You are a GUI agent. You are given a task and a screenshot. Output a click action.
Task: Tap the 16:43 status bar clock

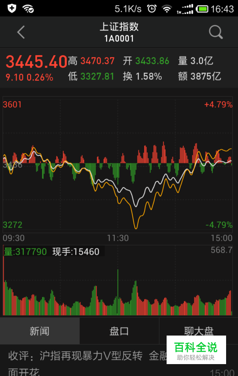(x=222, y=9)
